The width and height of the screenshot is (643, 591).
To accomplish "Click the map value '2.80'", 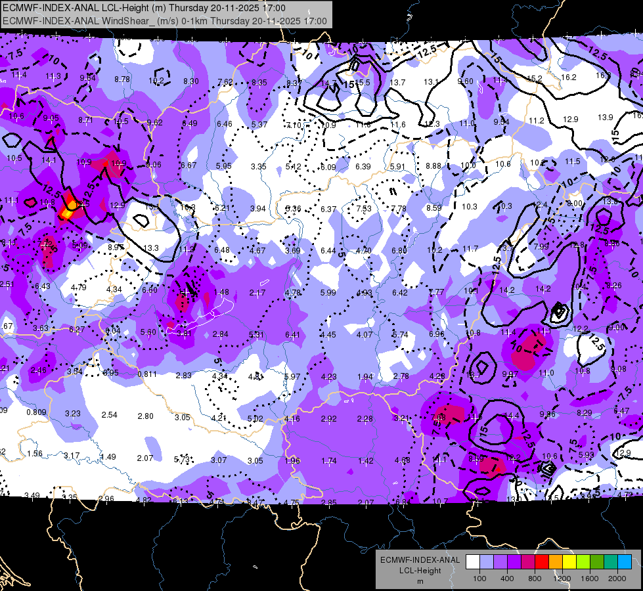I will pyautogui.click(x=146, y=416).
